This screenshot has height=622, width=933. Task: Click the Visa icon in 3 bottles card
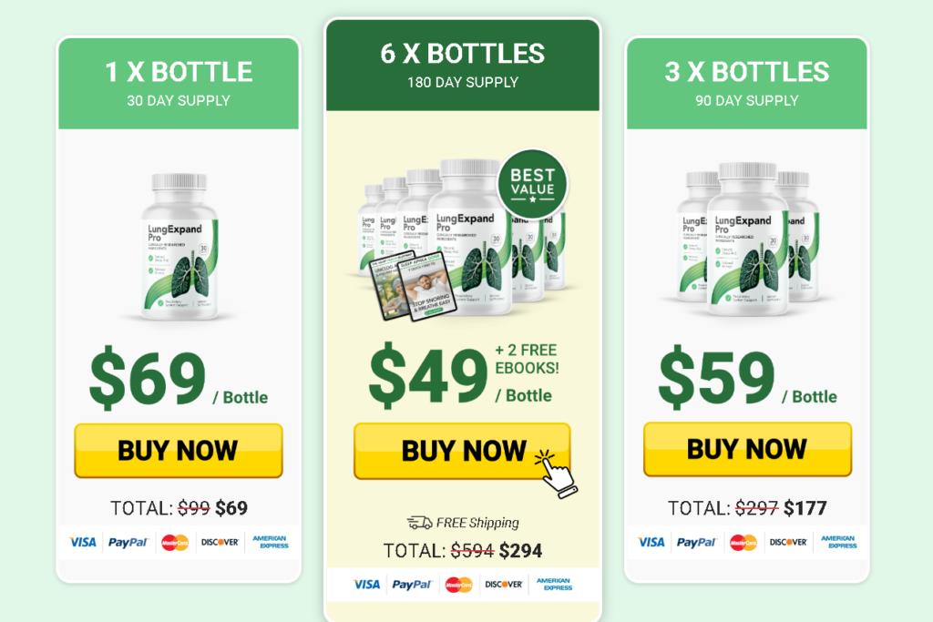click(x=651, y=543)
